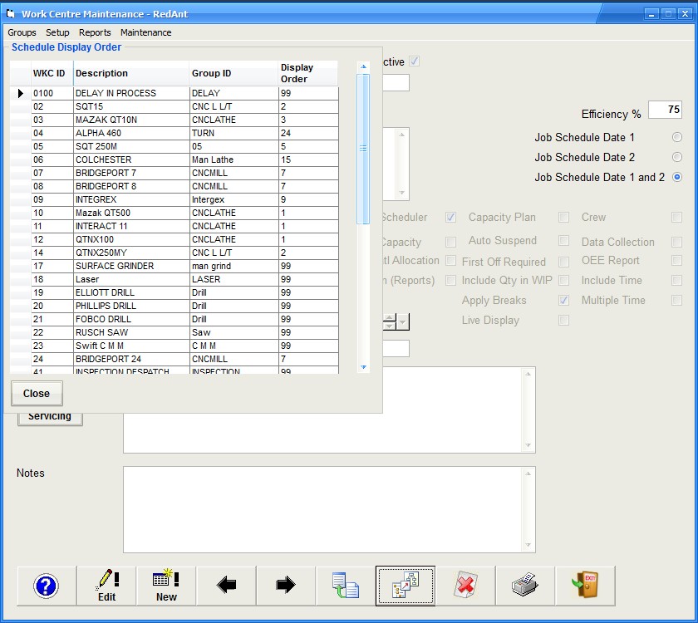698x623 pixels.
Task: Click the Efficiency % input field
Action: 665,110
